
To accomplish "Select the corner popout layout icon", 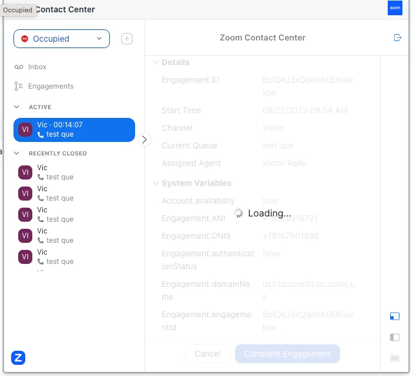I will (x=395, y=316).
